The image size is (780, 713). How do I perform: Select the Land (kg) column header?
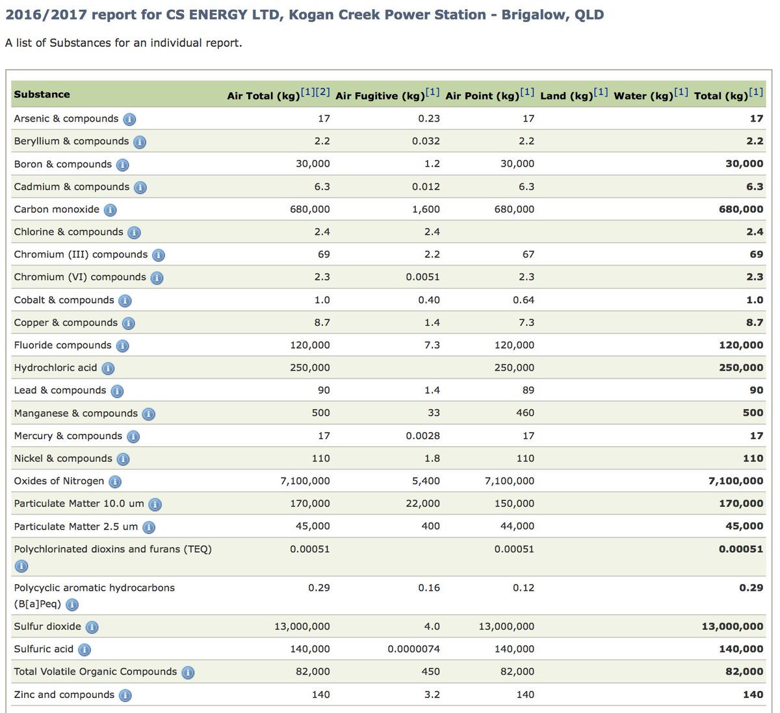(567, 96)
